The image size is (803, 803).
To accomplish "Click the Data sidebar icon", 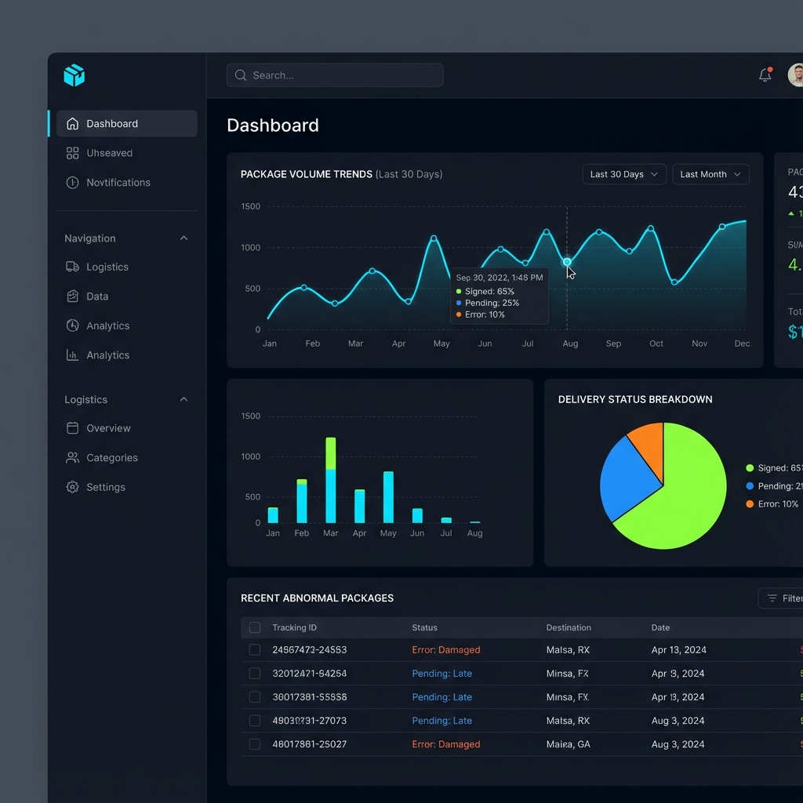I will click(x=72, y=296).
